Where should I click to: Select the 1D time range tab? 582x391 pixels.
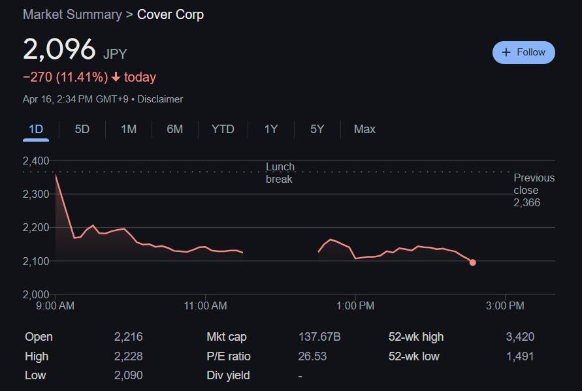click(x=36, y=129)
